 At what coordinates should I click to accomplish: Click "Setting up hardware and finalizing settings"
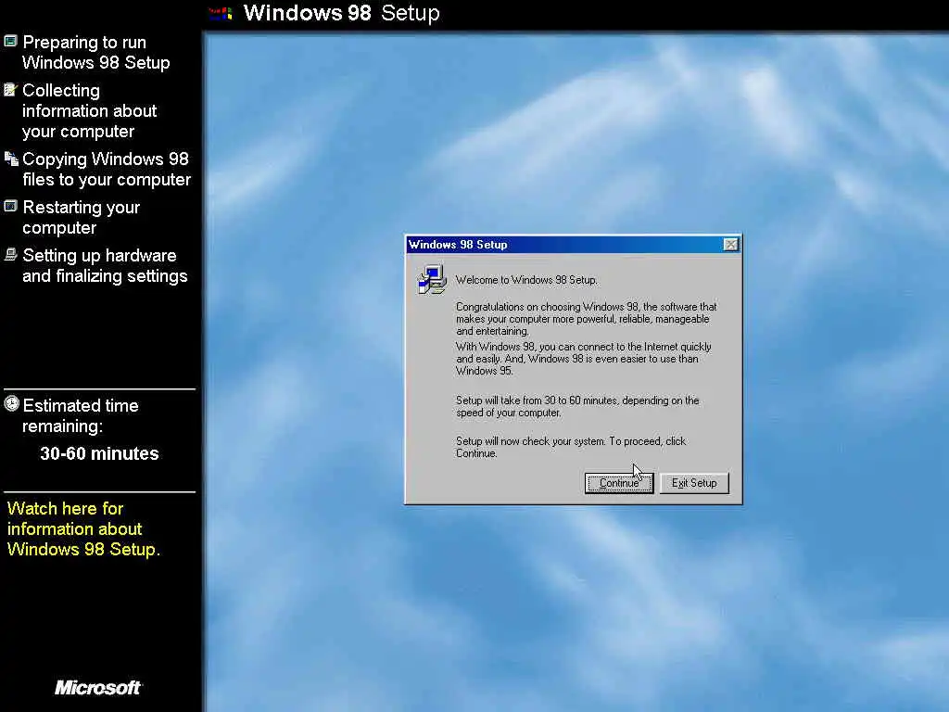click(x=105, y=265)
